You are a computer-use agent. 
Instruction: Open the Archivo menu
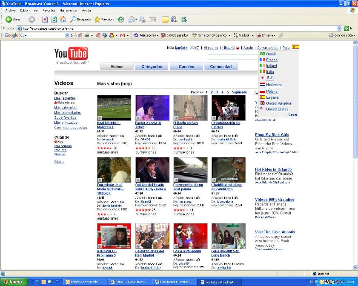[x=10, y=10]
